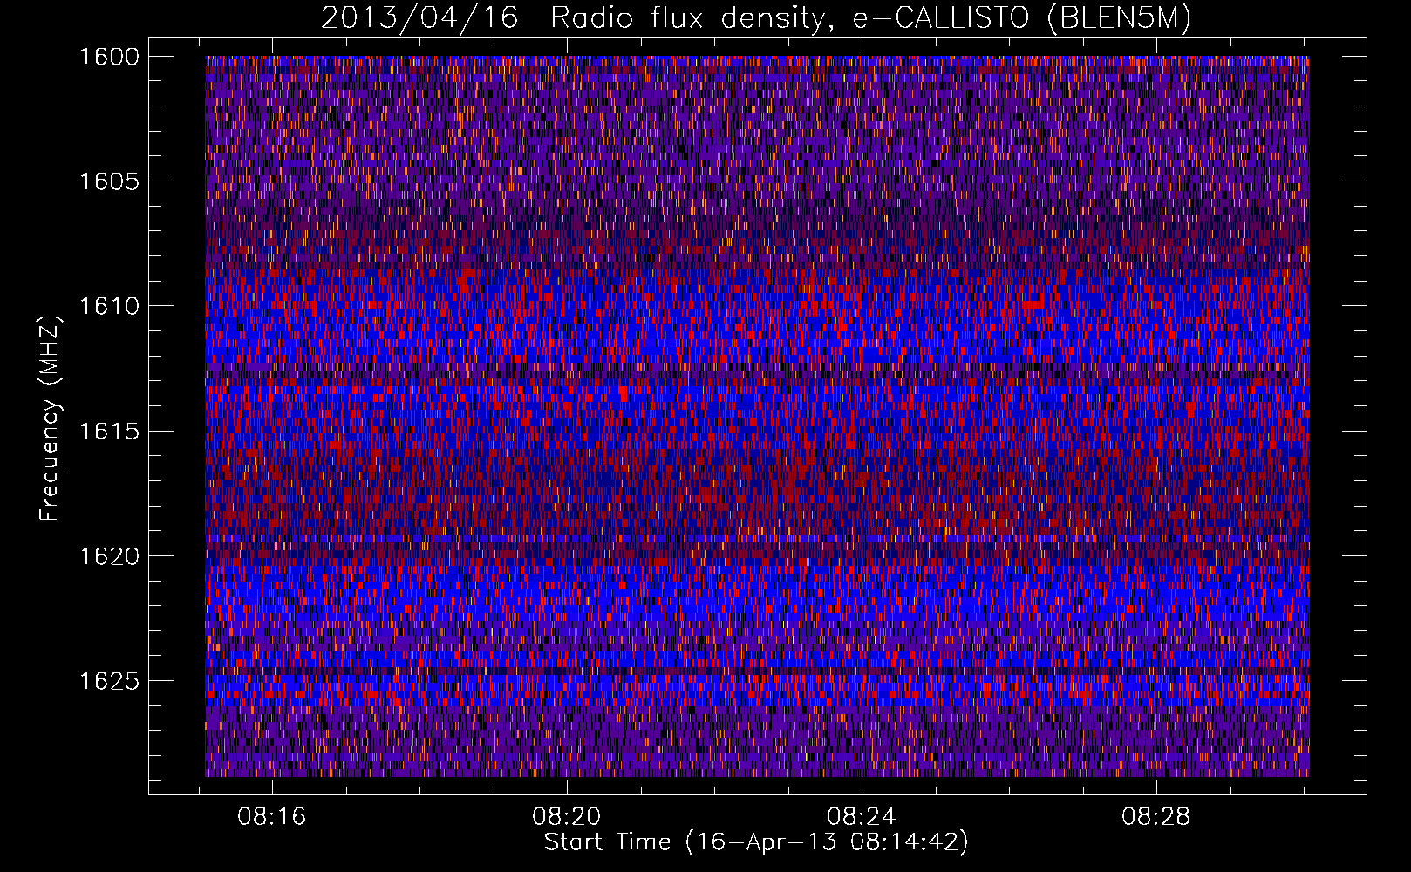Image resolution: width=1411 pixels, height=872 pixels.
Task: Select the 1600 frequency axis label
Action: (x=109, y=57)
